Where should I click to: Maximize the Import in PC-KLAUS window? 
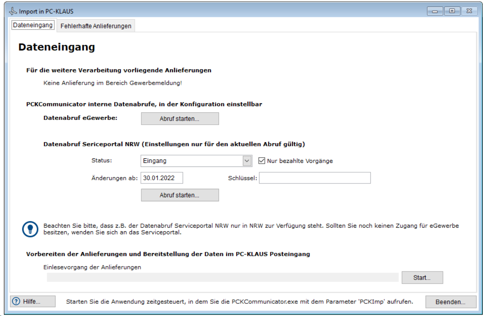pos(451,11)
